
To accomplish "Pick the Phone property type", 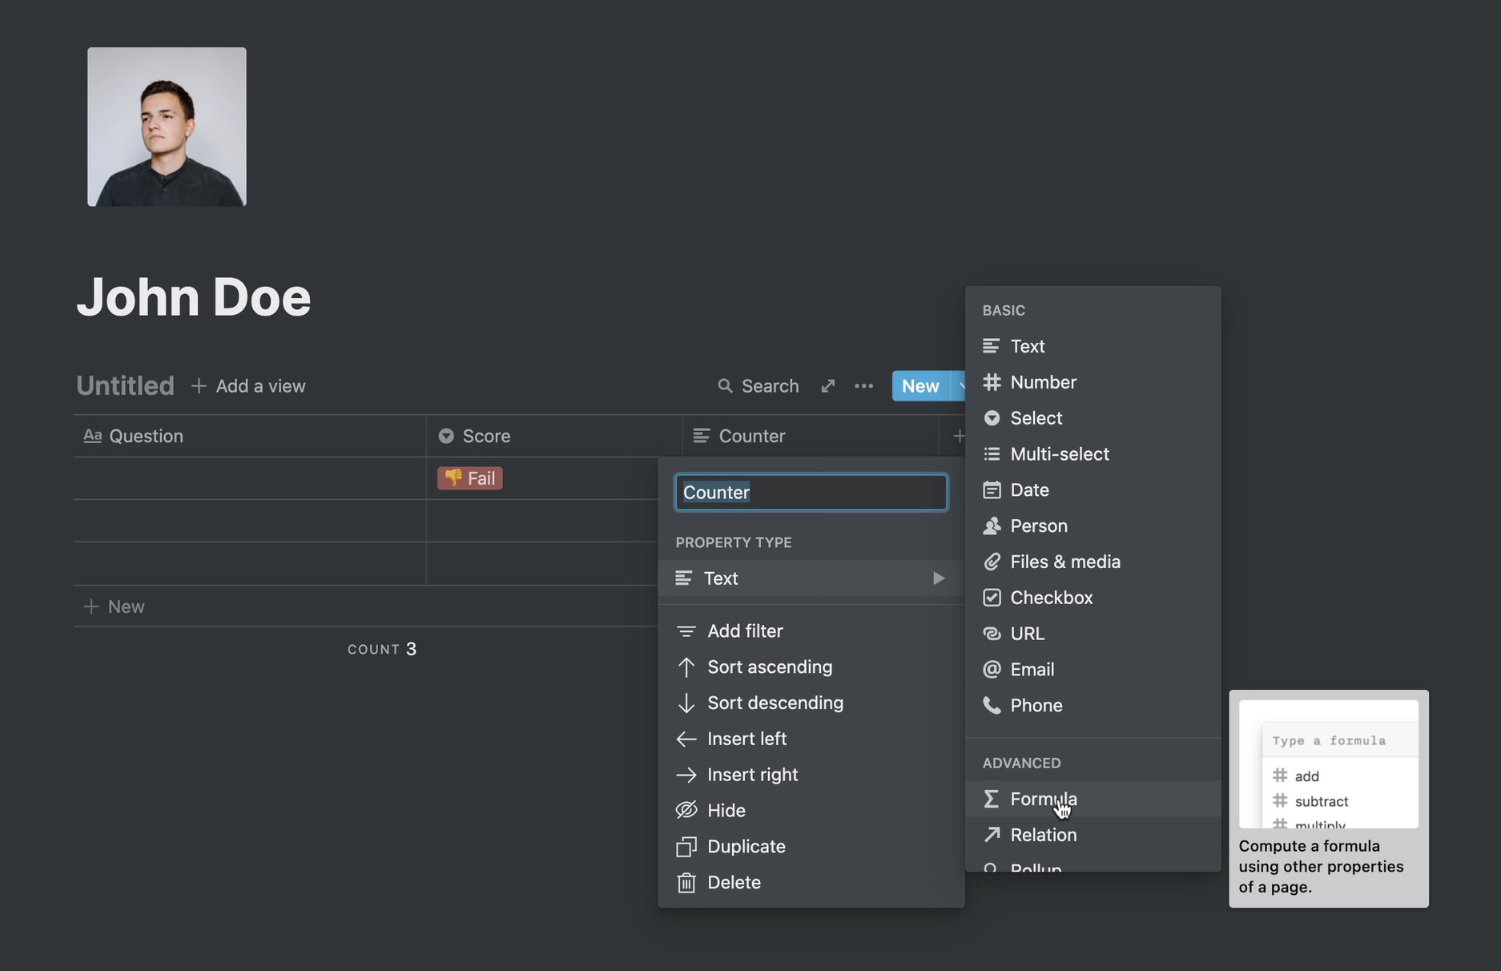I will (x=1093, y=706).
